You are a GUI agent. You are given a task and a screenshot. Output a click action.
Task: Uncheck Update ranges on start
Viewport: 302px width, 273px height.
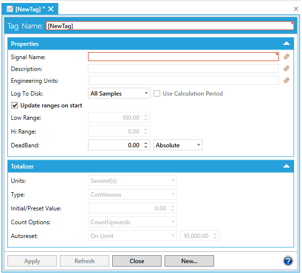tap(15, 105)
